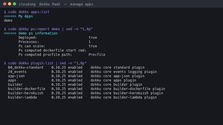Click the yellow minimize window button
Screen dimensions: 223x125
[x=9, y=4]
